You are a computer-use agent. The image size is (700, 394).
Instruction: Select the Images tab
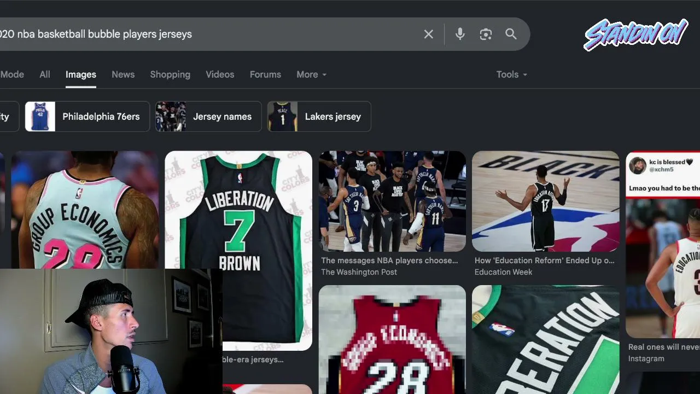pyautogui.click(x=81, y=74)
